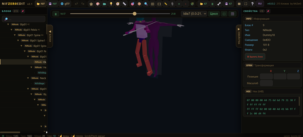Screen dimensions: 303x137
Task: Open a NIF file with the folder button
Action: click(40, 4)
